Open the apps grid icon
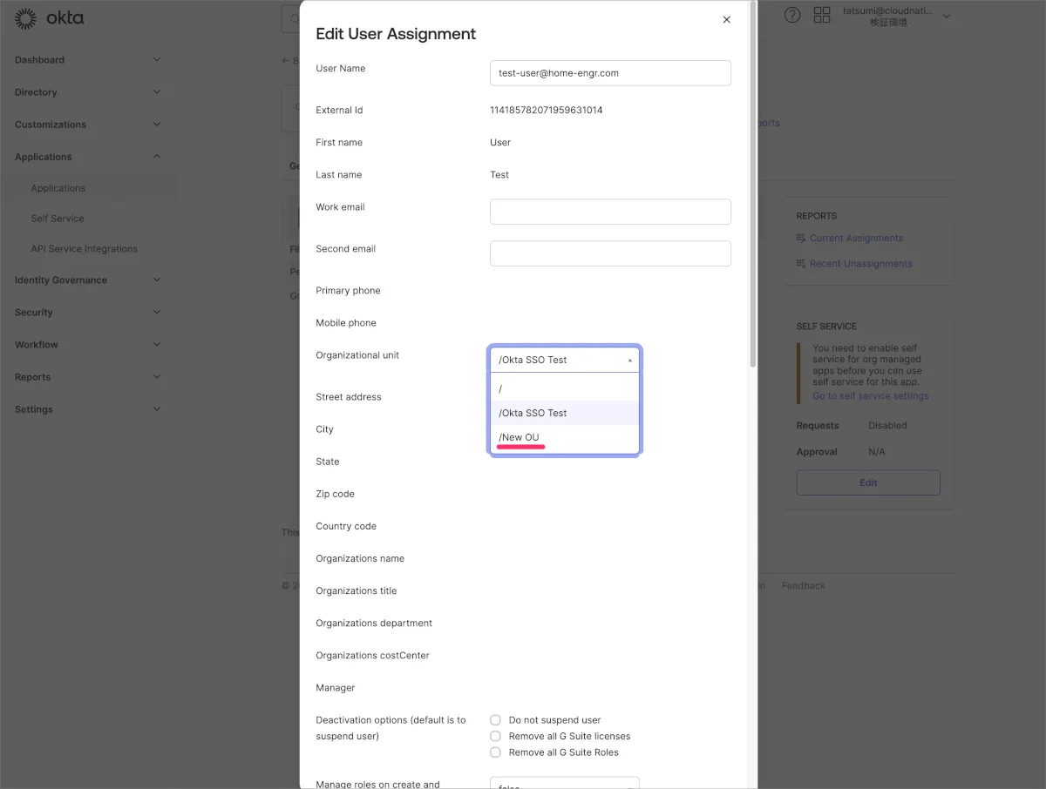Image resolution: width=1046 pixels, height=789 pixels. coord(822,15)
